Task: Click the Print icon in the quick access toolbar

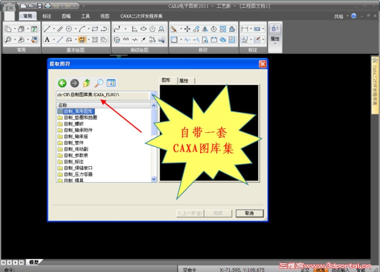Action: coord(48,5)
